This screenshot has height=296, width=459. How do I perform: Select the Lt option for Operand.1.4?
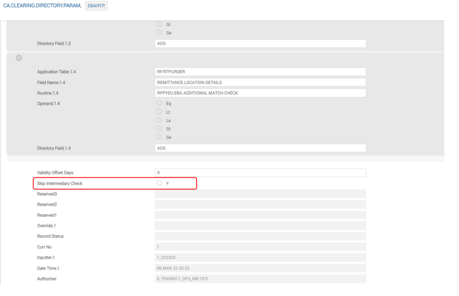(159, 112)
